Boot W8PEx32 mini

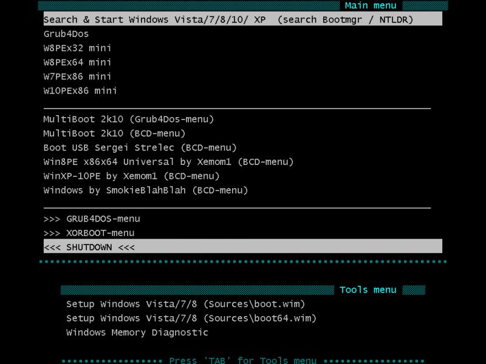point(77,48)
